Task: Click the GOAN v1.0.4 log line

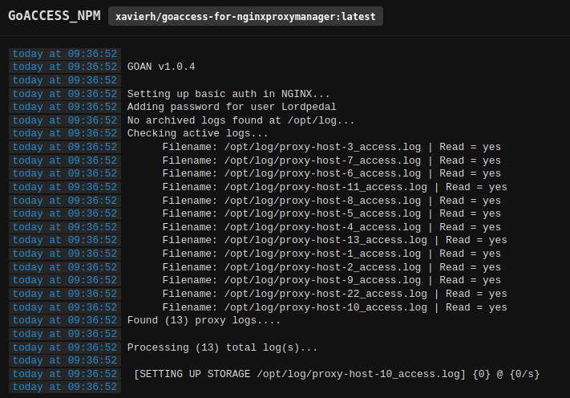Action: [x=160, y=67]
